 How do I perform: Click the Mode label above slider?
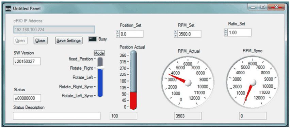[99, 53]
